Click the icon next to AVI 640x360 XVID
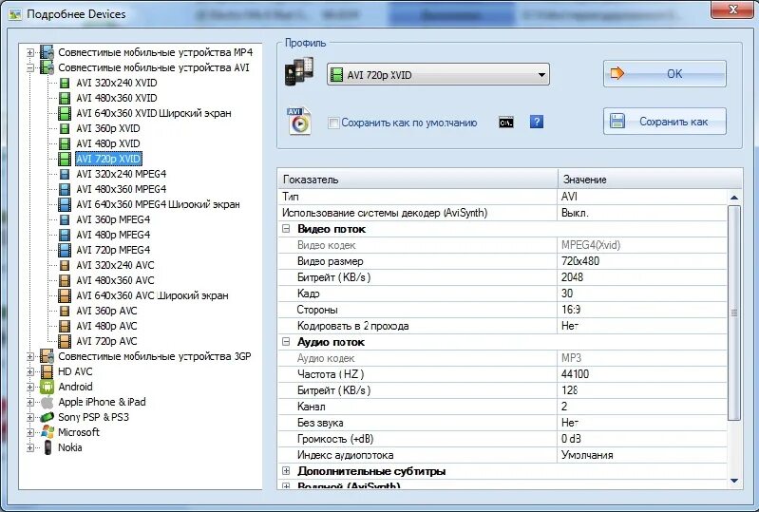This screenshot has width=759, height=512. (x=65, y=113)
